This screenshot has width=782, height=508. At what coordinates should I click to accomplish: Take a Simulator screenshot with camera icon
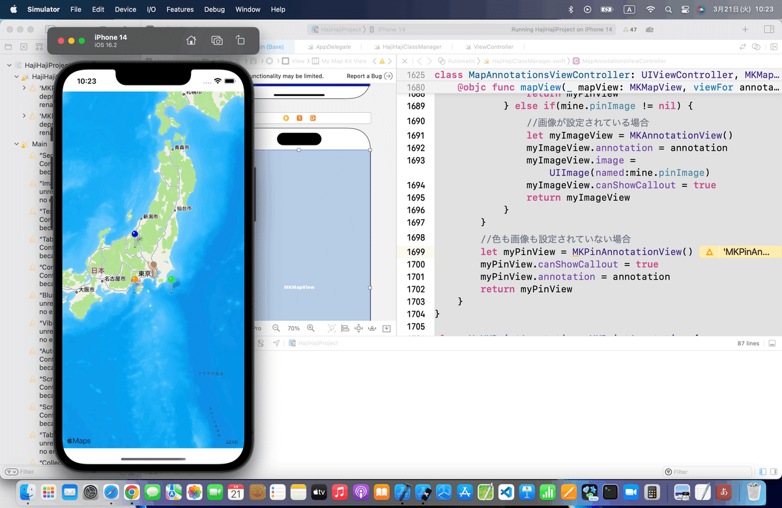(x=217, y=40)
